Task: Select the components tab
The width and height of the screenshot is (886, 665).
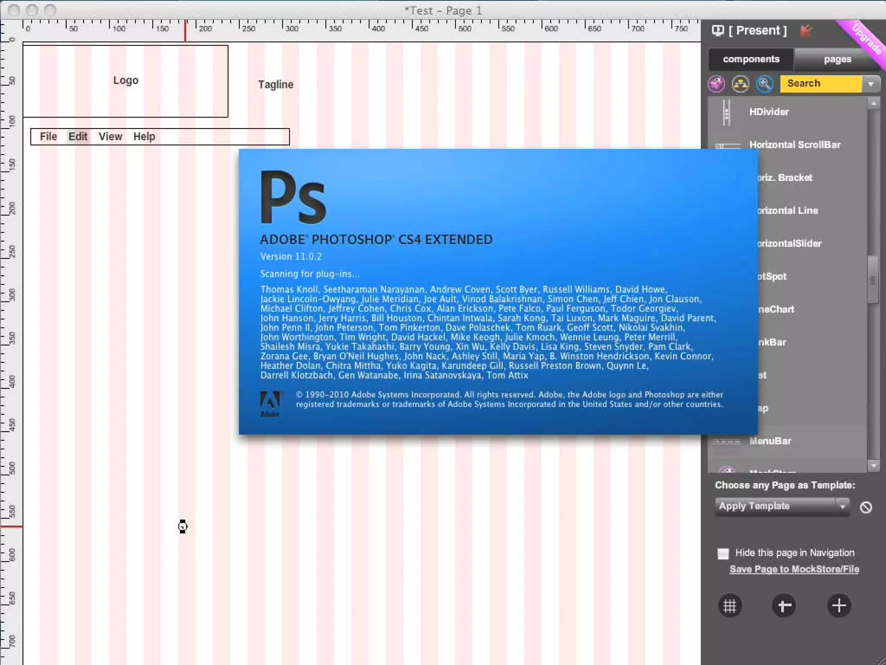Action: [751, 59]
